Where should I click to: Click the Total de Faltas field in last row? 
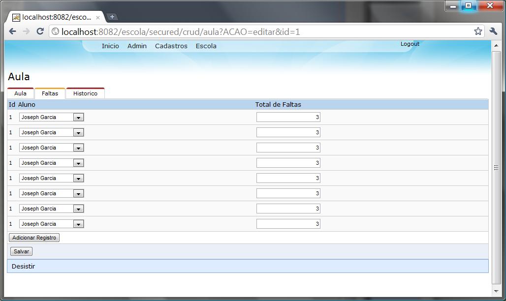point(288,224)
